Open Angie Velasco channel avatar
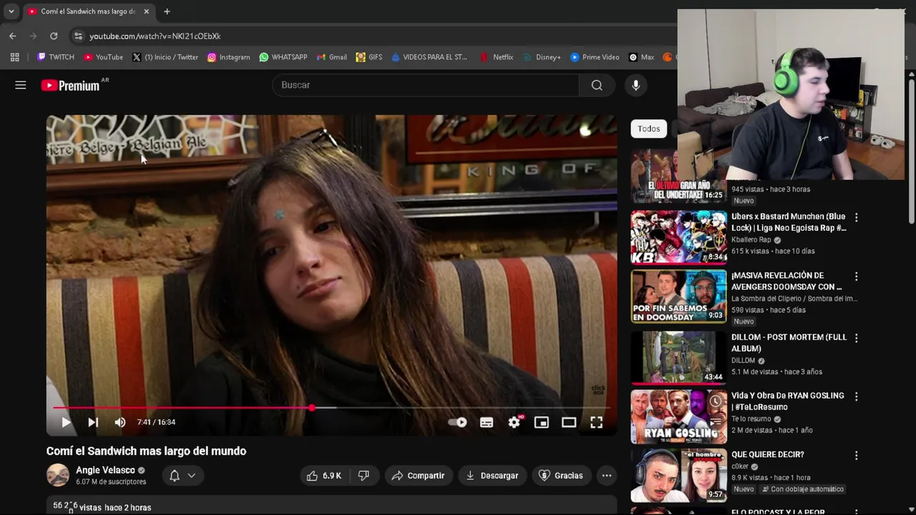This screenshot has height=515, width=916. (x=58, y=475)
